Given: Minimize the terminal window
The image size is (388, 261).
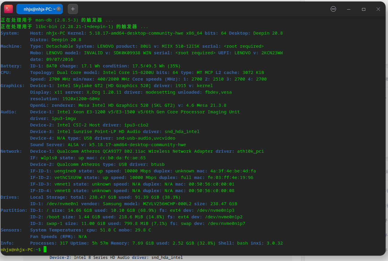Looking at the screenshot, I should 349,9.
